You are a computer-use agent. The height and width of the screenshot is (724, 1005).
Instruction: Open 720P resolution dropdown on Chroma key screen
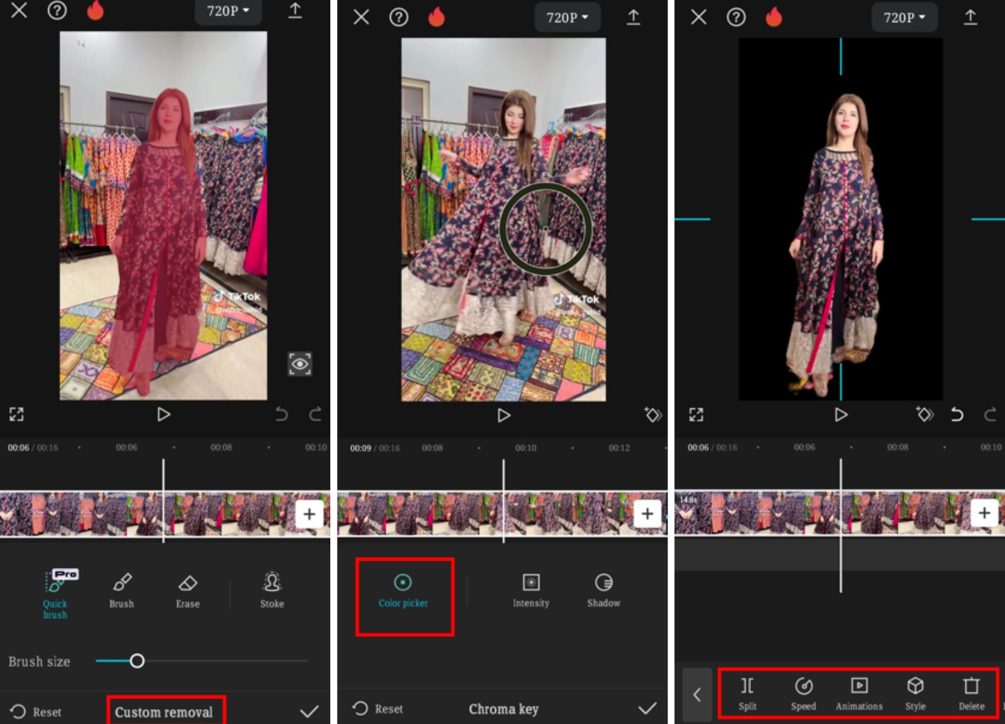[x=567, y=17]
